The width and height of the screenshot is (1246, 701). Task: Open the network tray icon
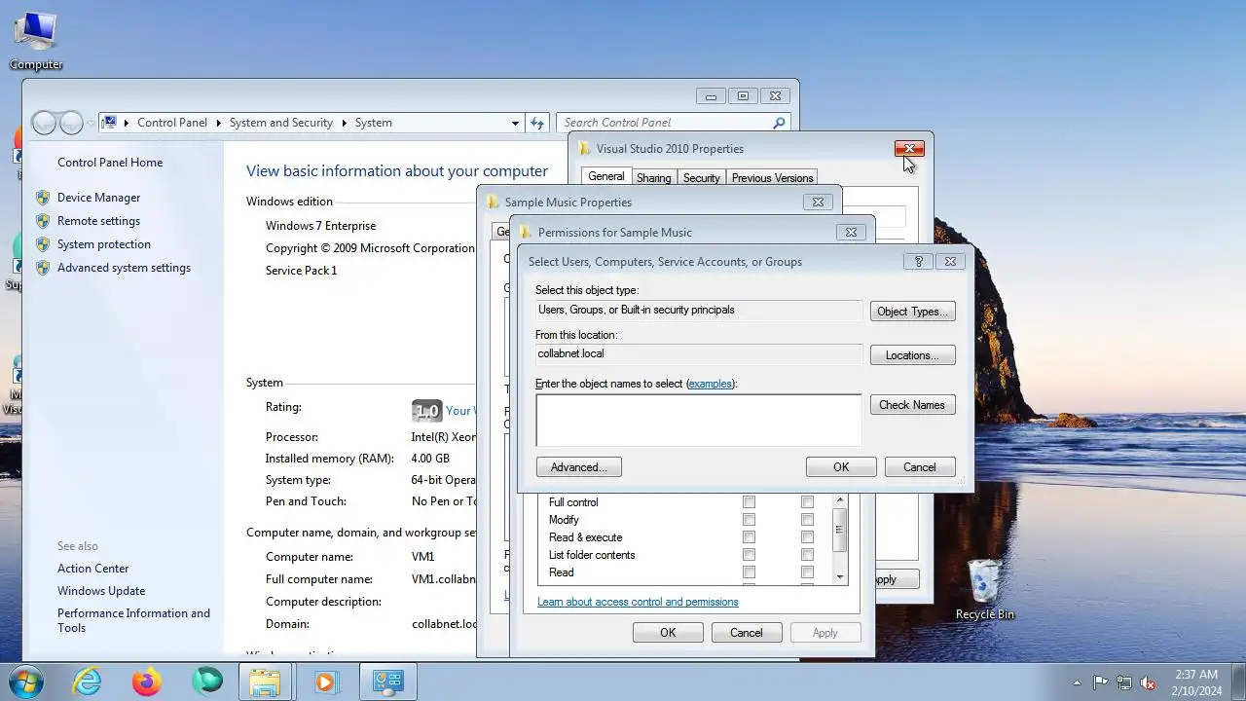(x=1124, y=683)
